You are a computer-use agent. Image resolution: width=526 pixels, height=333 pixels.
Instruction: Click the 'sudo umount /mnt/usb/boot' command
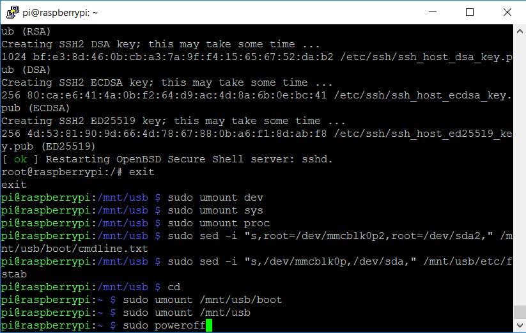pos(203,300)
